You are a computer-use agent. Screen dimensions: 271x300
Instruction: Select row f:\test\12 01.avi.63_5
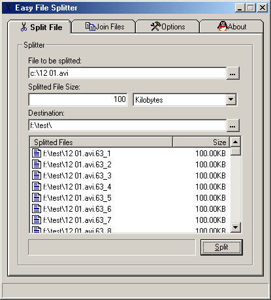130,197
